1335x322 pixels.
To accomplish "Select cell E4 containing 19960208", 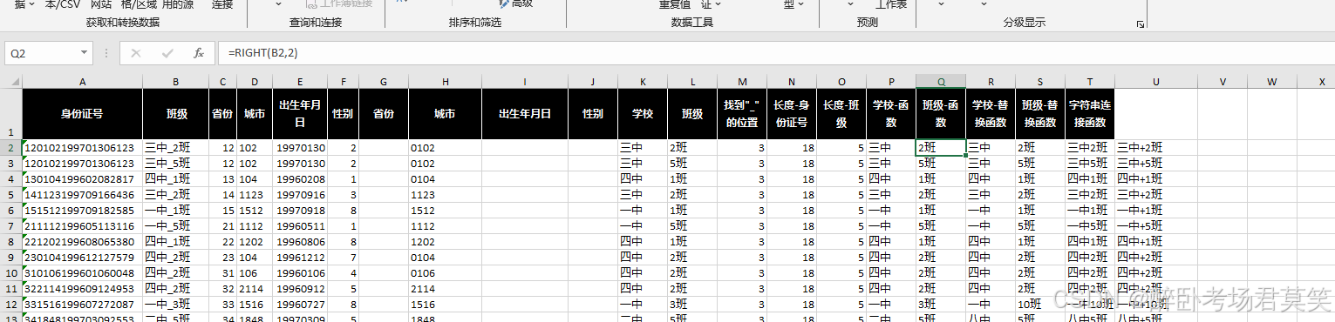I will coord(300,179).
